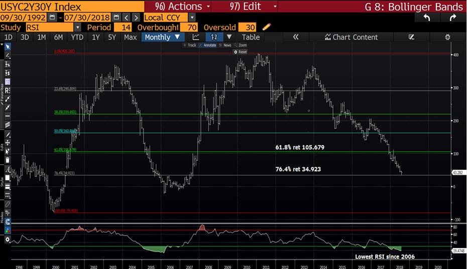This screenshot has height=269, width=467.
Task: Choose the pencil draw tool in Edit section
Action: pyautogui.click(x=8, y=135)
